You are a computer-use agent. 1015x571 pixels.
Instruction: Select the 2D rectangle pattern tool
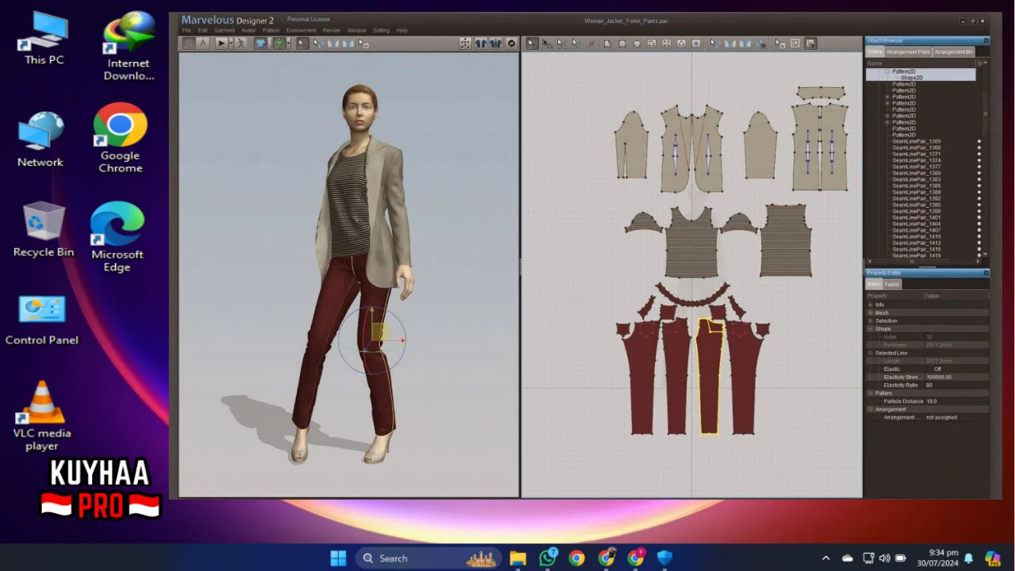coord(622,43)
